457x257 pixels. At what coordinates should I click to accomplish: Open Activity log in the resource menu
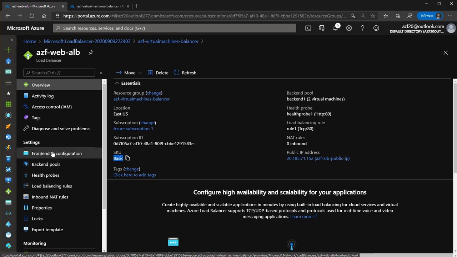tap(59, 96)
